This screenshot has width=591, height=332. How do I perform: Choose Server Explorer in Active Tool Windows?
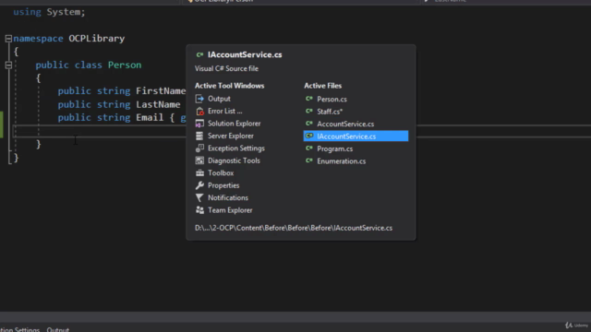[x=231, y=136]
